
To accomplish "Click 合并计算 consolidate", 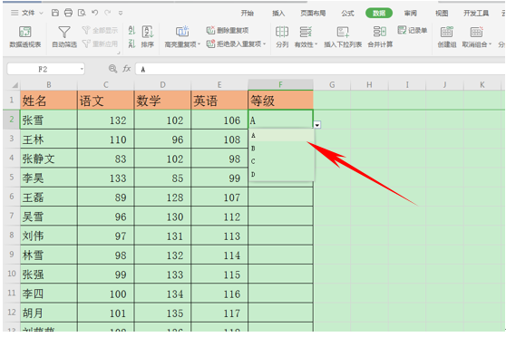I will [380, 37].
